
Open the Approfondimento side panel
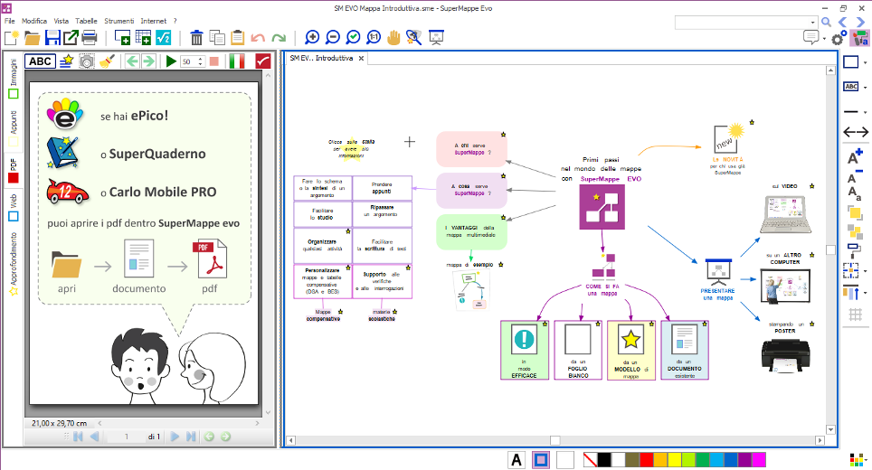click(14, 264)
